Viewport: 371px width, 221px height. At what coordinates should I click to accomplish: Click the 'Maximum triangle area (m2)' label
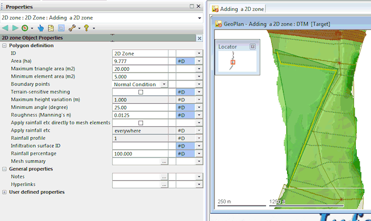coord(43,69)
